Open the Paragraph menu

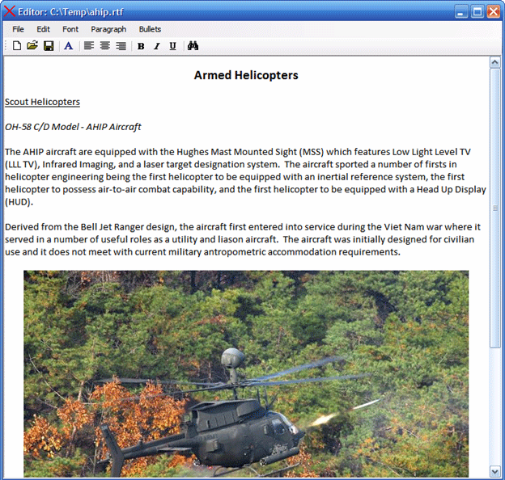(108, 29)
